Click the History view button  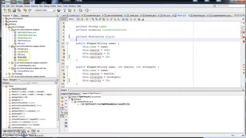pyautogui.click(x=71, y=19)
